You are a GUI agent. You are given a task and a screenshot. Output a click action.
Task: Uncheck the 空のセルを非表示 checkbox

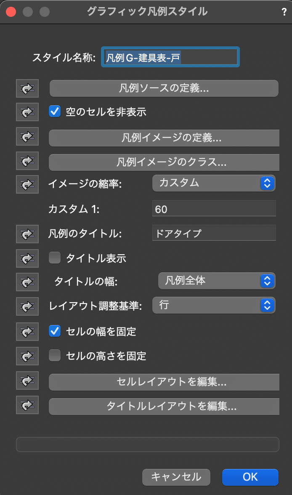tap(55, 112)
